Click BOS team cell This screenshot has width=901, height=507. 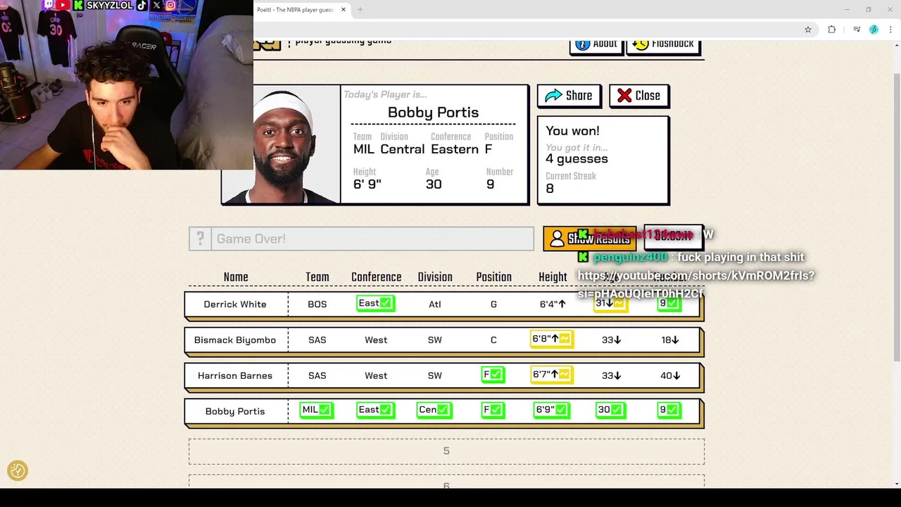tap(317, 304)
